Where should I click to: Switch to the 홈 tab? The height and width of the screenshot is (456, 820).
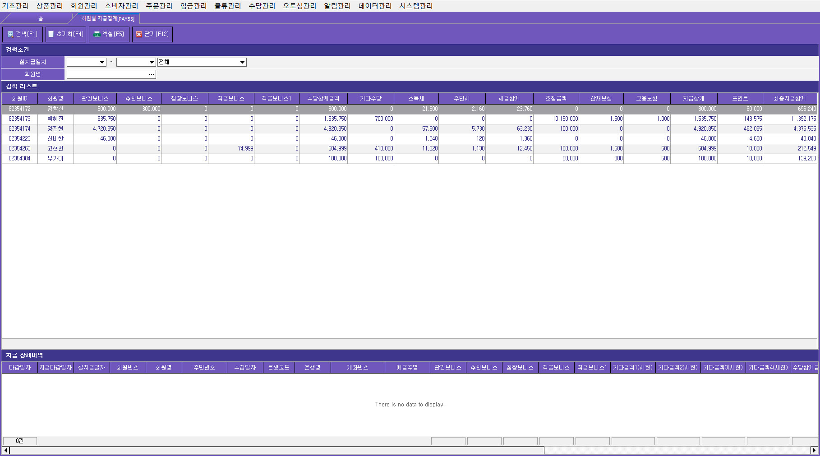tap(41, 18)
